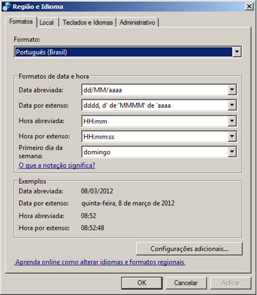This screenshot has height=295, width=257.
Task: Click 'quinta-feira, 8 de março de 2012' text
Action: 128,203
